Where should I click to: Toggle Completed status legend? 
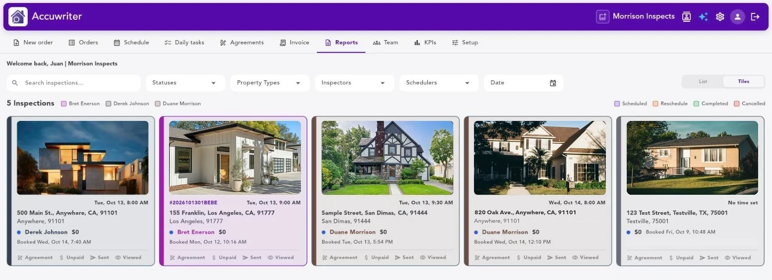(x=711, y=104)
